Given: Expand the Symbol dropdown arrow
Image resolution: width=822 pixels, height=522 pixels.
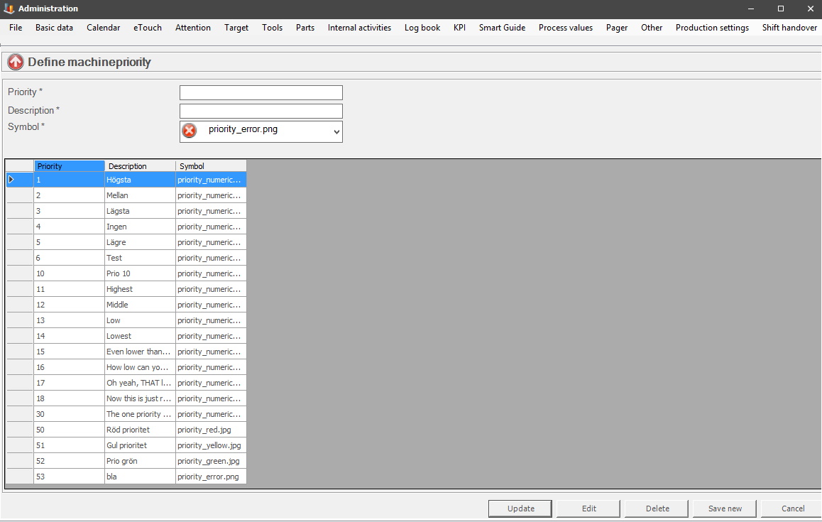Looking at the screenshot, I should click(x=336, y=131).
